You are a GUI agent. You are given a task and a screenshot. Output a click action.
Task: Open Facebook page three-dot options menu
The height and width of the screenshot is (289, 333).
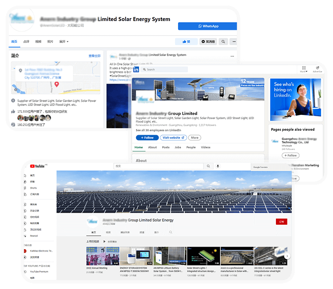tap(233, 42)
